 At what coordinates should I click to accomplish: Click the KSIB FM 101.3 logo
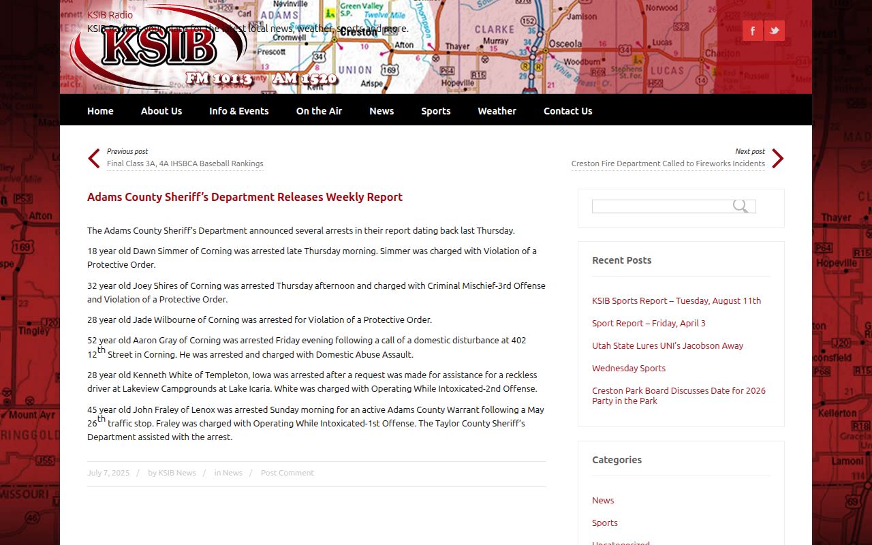204,49
